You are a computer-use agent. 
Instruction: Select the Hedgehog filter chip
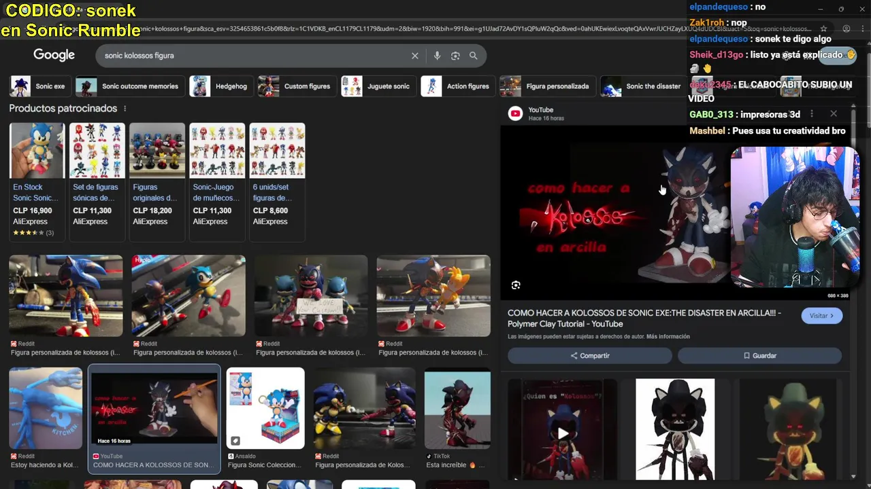tap(220, 86)
